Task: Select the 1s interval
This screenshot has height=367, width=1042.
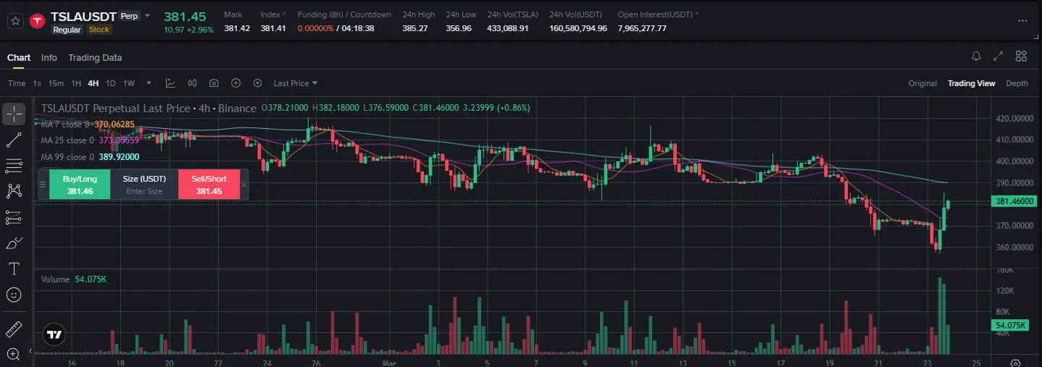Action: click(37, 83)
